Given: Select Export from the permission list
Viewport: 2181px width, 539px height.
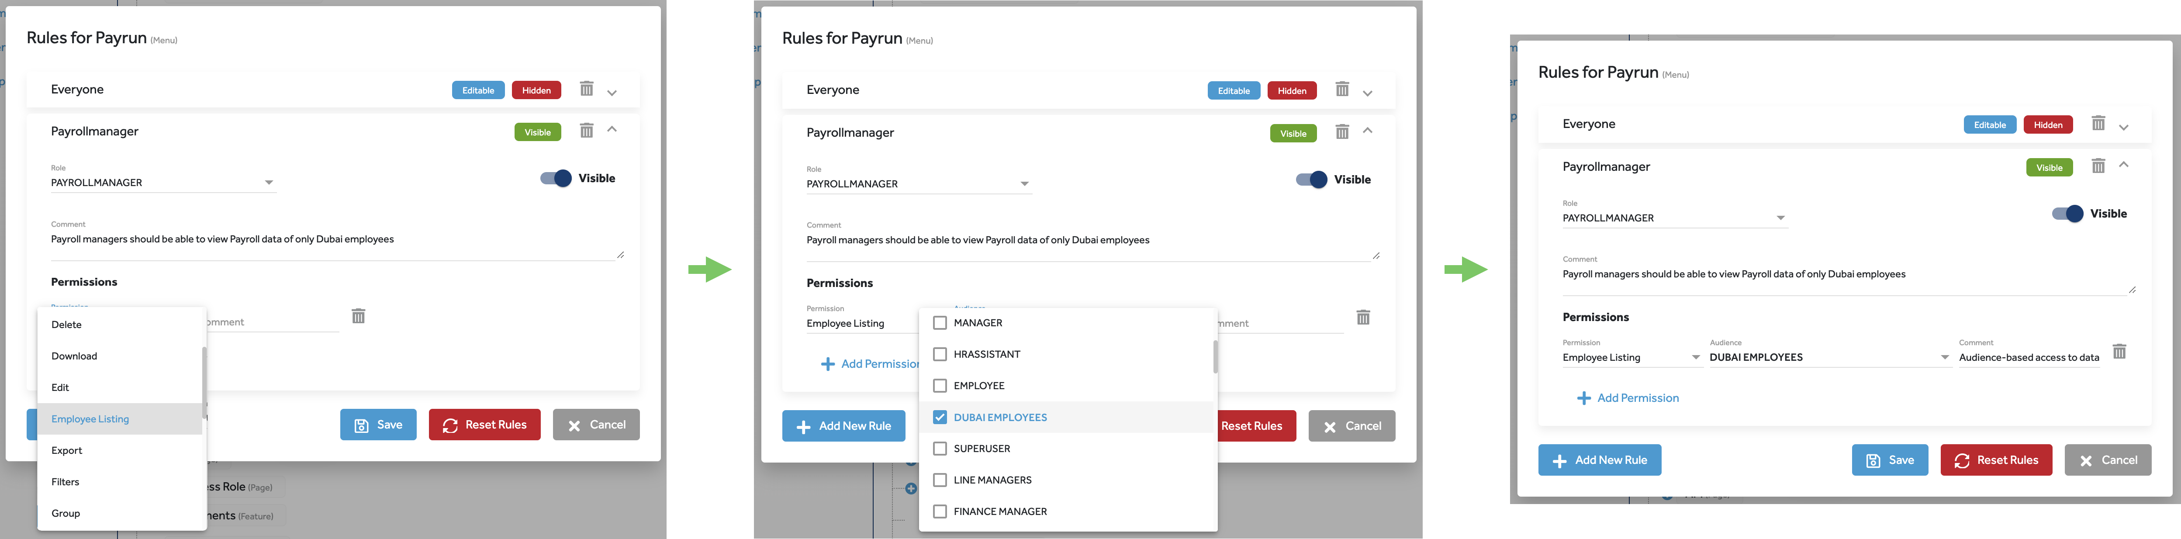Looking at the screenshot, I should click(x=67, y=450).
